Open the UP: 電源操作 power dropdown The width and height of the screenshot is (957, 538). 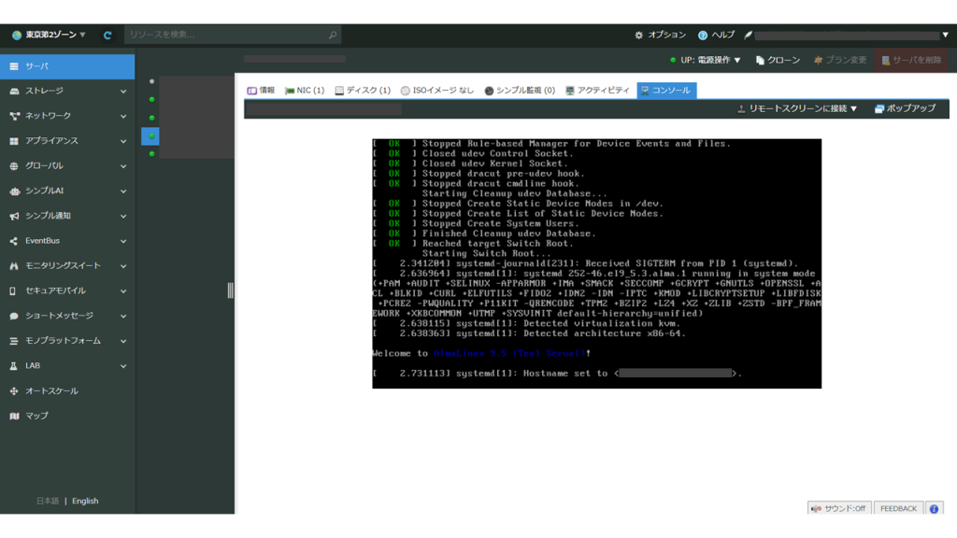tap(706, 60)
